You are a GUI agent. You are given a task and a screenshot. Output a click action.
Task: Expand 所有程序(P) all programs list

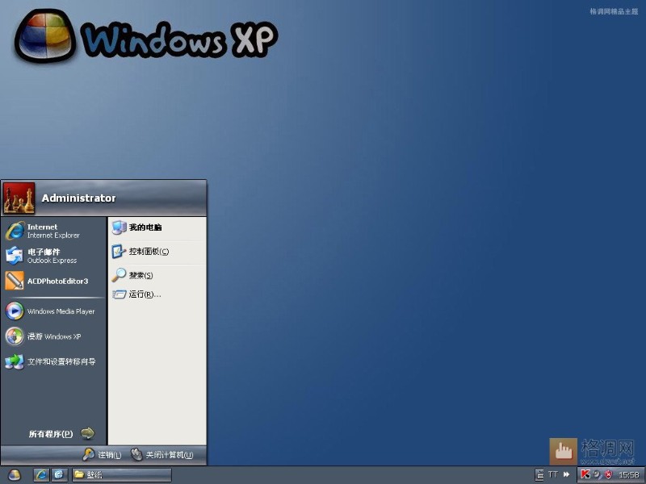coord(62,433)
